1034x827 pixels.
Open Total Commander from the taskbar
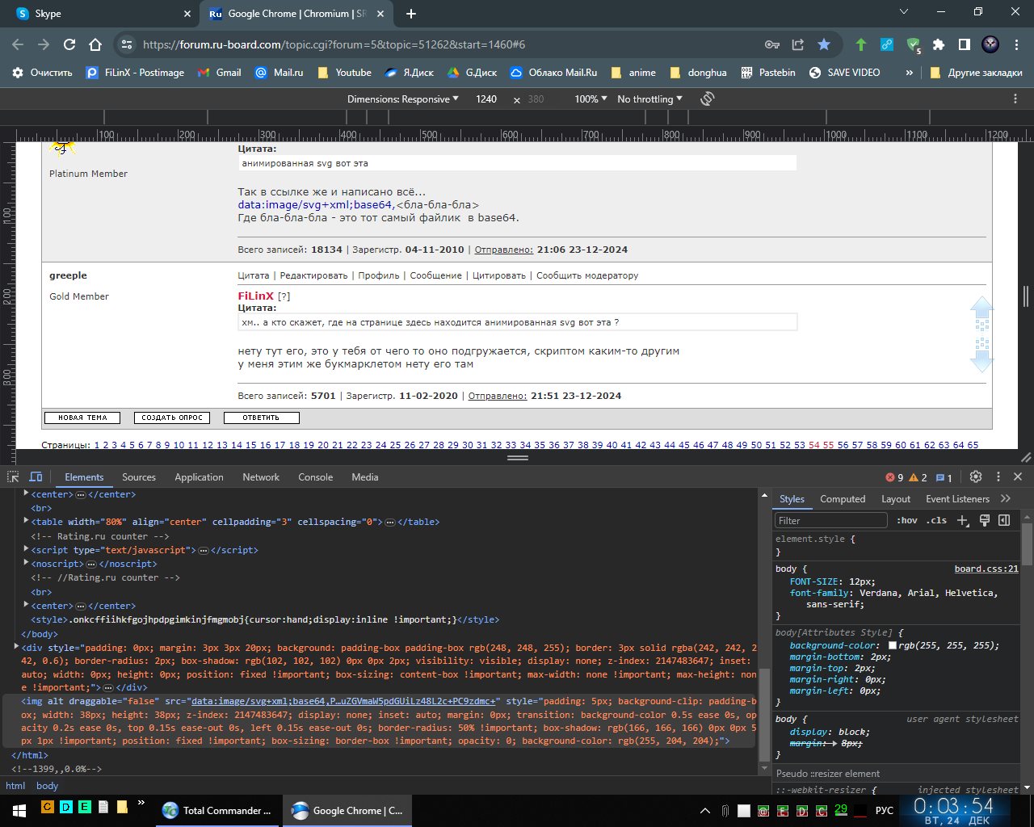[218, 810]
